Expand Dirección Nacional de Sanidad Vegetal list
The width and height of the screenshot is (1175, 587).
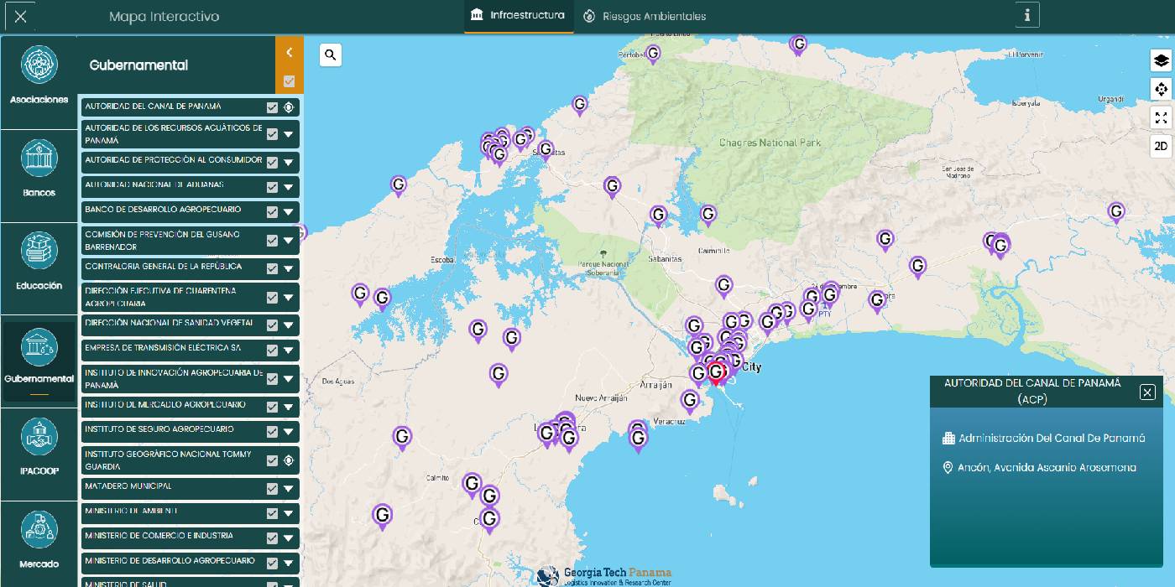(x=289, y=325)
